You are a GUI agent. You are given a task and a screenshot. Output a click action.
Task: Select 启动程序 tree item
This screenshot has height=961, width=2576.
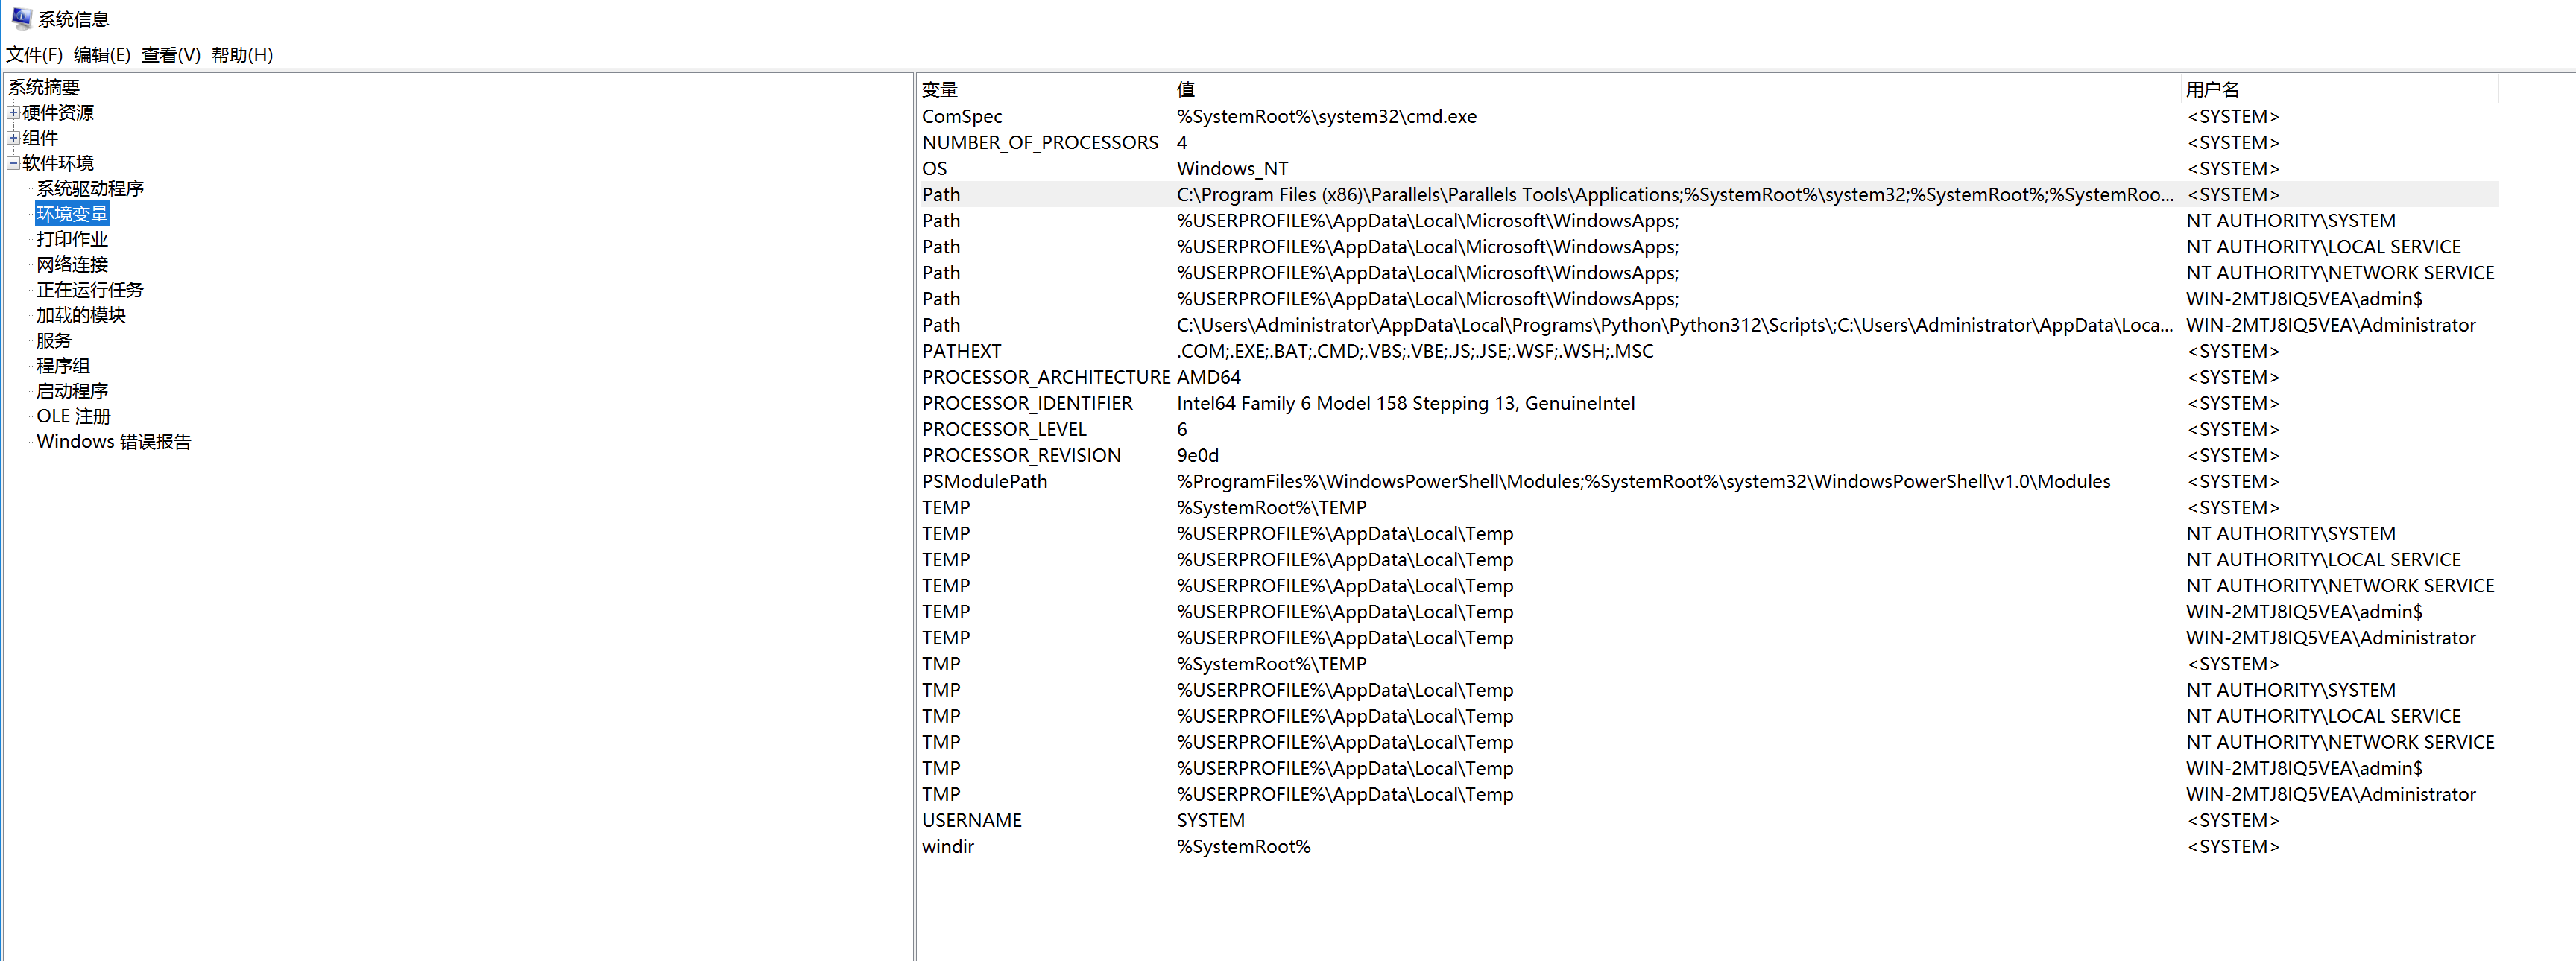click(x=72, y=392)
